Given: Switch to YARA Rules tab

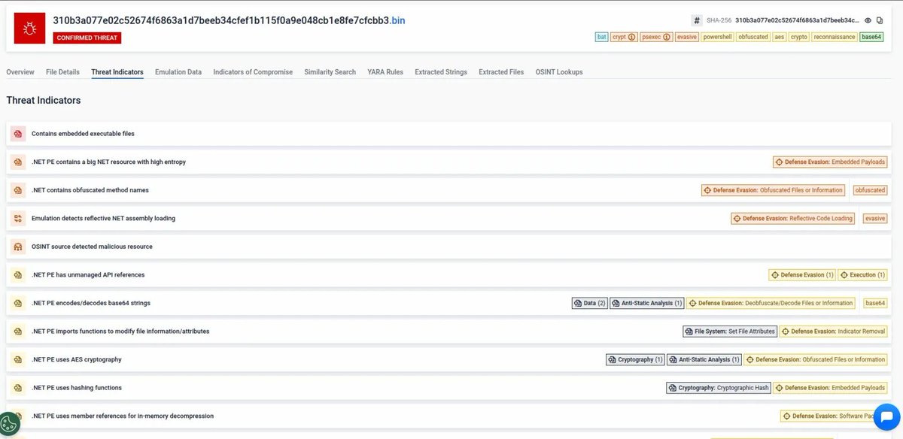Looking at the screenshot, I should coord(385,72).
